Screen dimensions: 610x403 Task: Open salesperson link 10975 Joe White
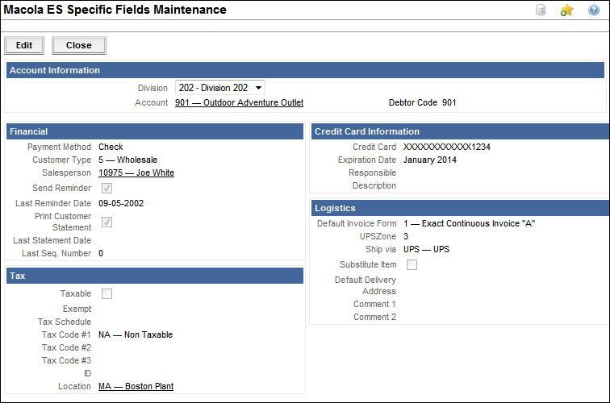coord(136,172)
